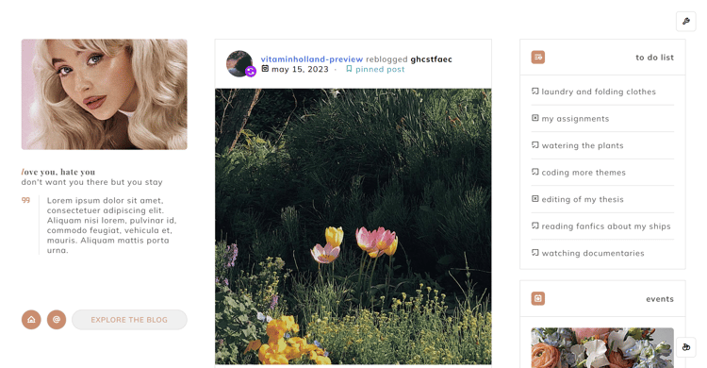Click the home icon button
Image resolution: width=707 pixels, height=368 pixels.
[31, 320]
